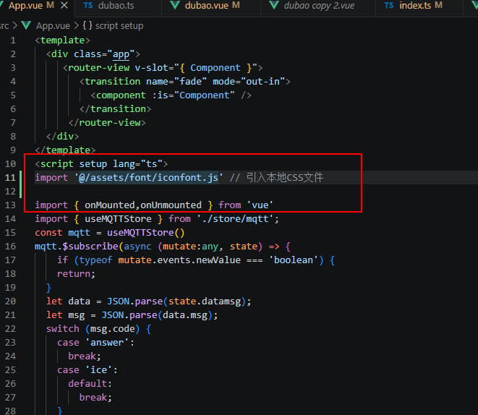
Task: Click 'return;' statement on line 18
Action: [76, 273]
